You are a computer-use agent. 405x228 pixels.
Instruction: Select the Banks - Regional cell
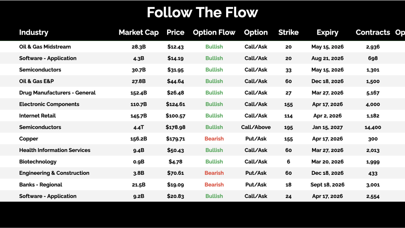pyautogui.click(x=40, y=185)
